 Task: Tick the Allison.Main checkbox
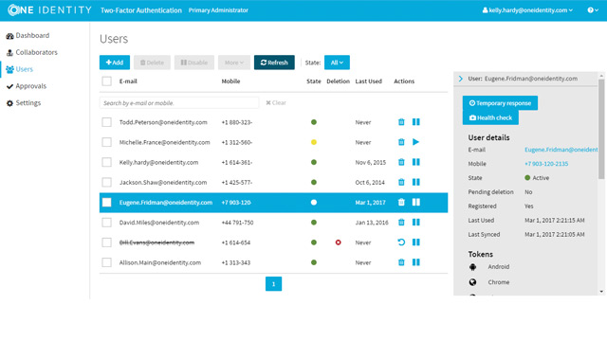(x=106, y=262)
